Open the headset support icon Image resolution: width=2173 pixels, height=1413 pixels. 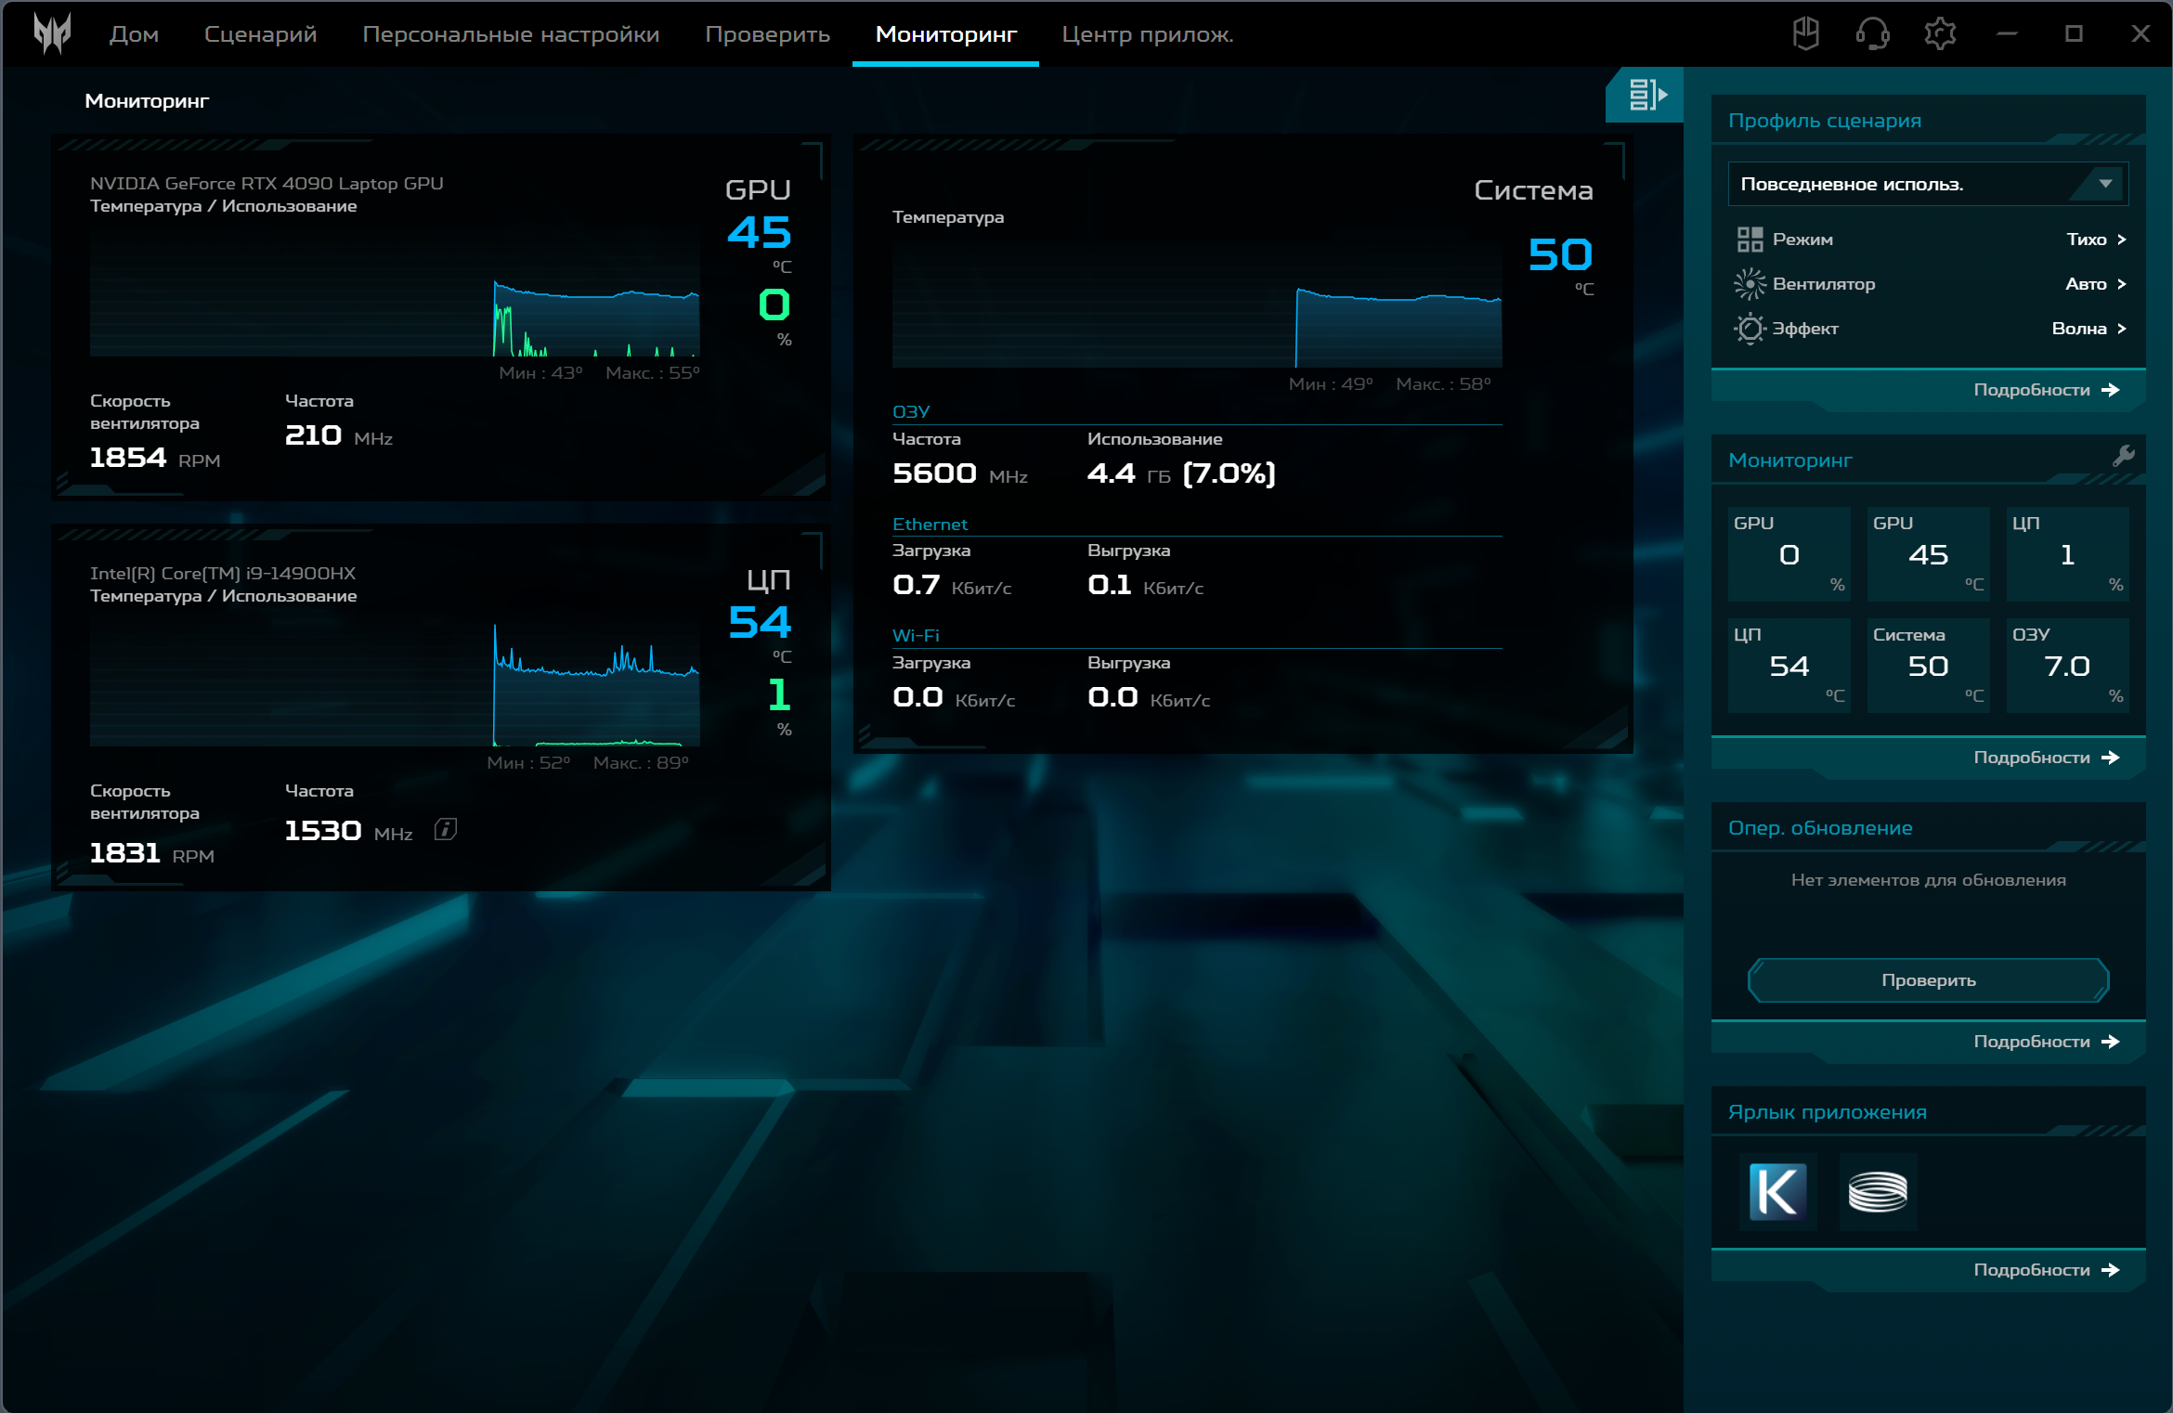[1872, 34]
